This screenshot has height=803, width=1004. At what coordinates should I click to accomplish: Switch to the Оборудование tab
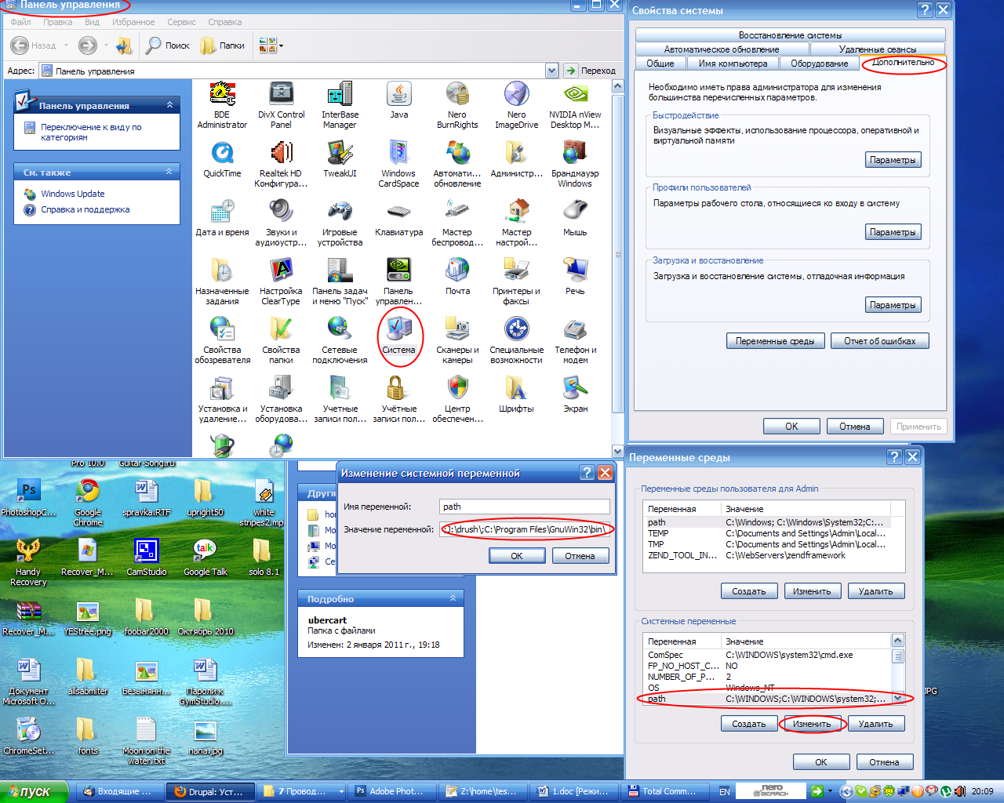(x=819, y=64)
